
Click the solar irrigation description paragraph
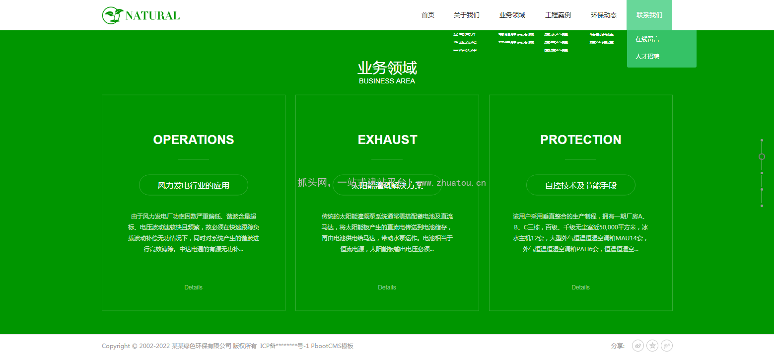click(x=387, y=233)
